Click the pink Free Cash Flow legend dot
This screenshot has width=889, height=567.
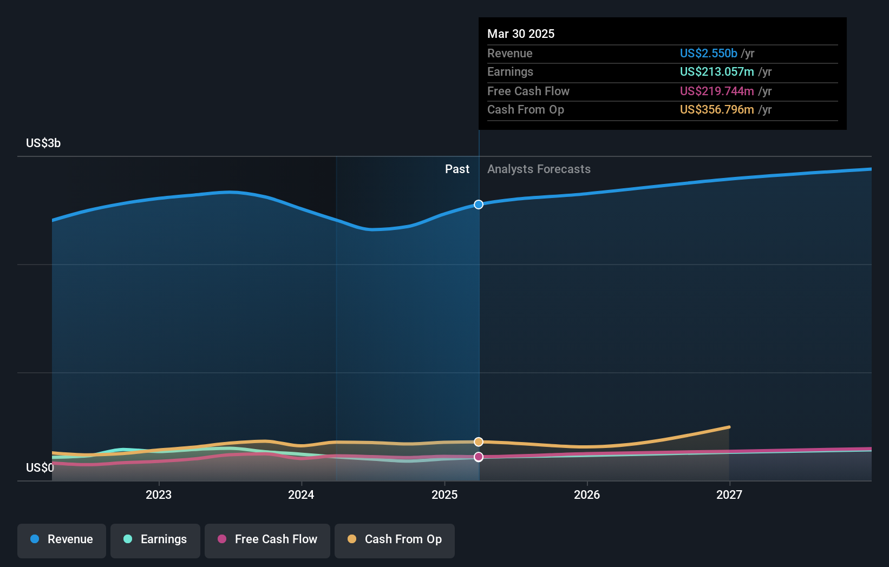222,539
